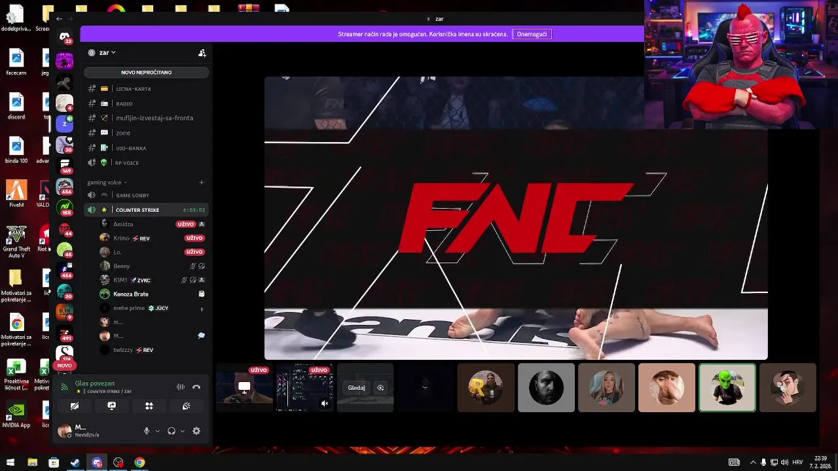Select participant tile with golden R avatar

click(x=486, y=388)
